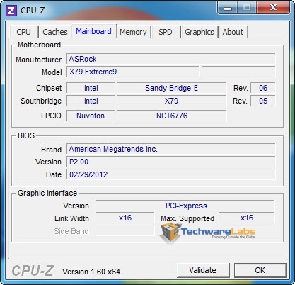Select the Mainboard tab
Image resolution: width=295 pixels, height=285 pixels.
pos(93,31)
